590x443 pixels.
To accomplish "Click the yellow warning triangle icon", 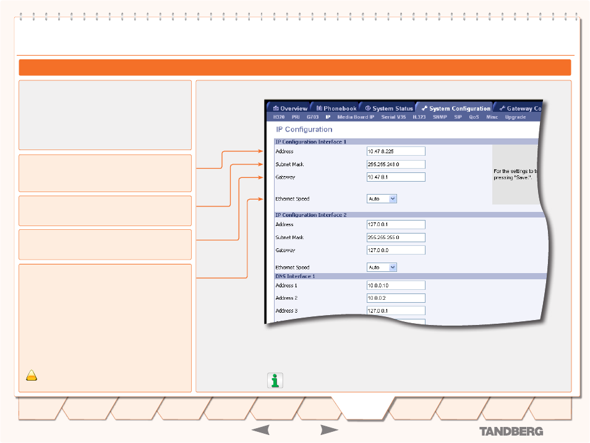I will 32,375.
